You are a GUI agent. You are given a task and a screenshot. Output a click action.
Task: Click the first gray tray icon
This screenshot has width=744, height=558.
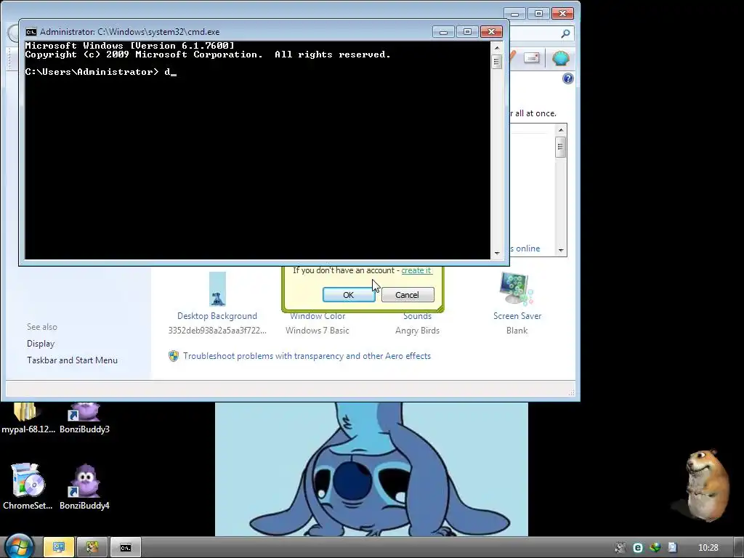[x=620, y=548]
